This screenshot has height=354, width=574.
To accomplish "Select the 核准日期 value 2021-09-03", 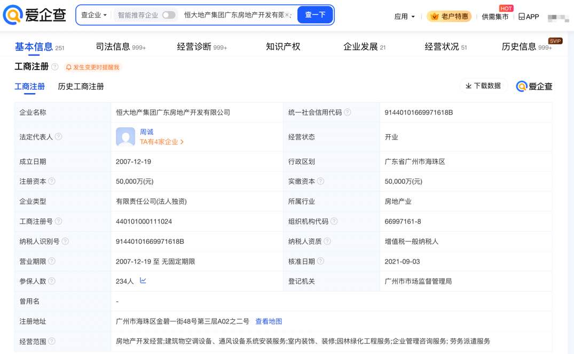I will click(402, 261).
